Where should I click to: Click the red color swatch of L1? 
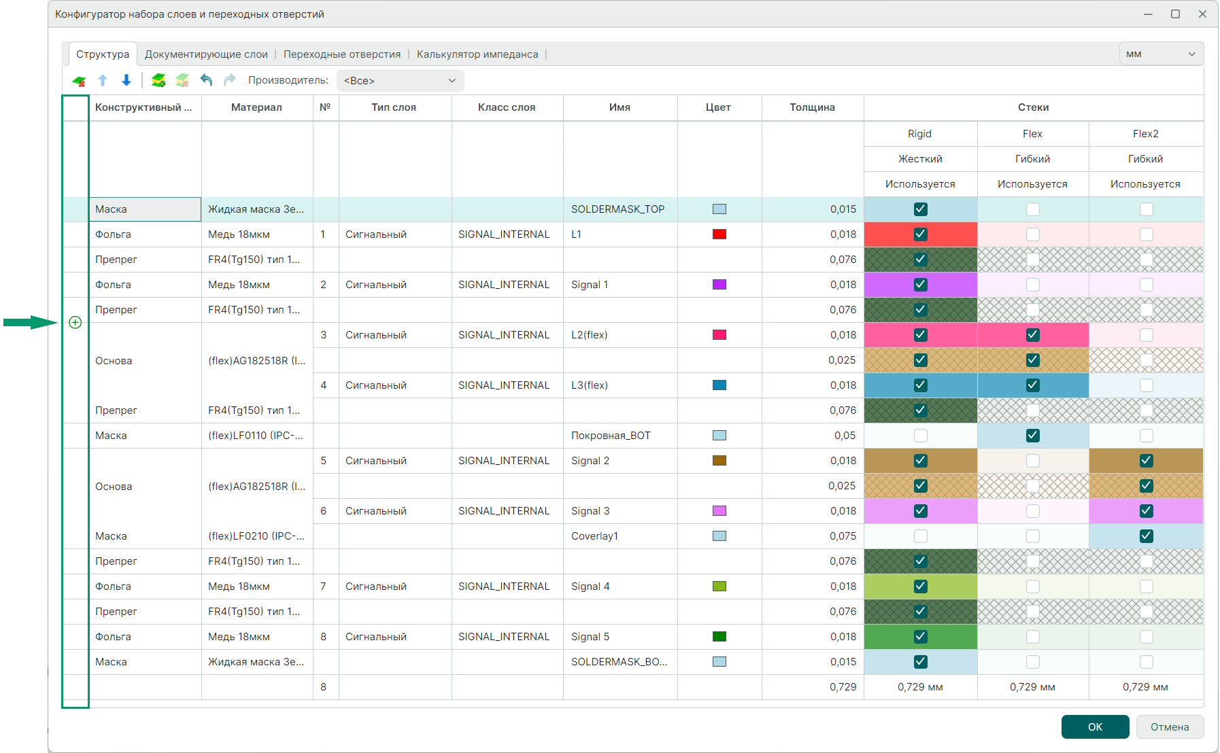pos(719,234)
